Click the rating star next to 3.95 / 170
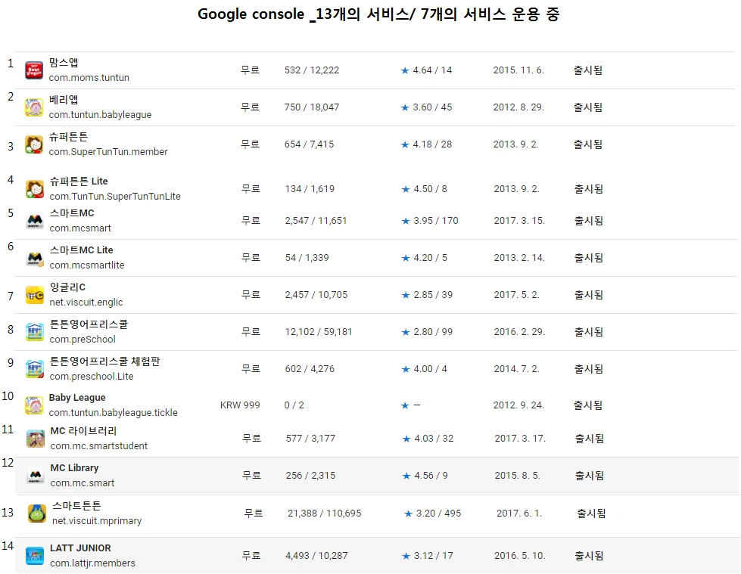The height and width of the screenshot is (574, 741). 406,221
